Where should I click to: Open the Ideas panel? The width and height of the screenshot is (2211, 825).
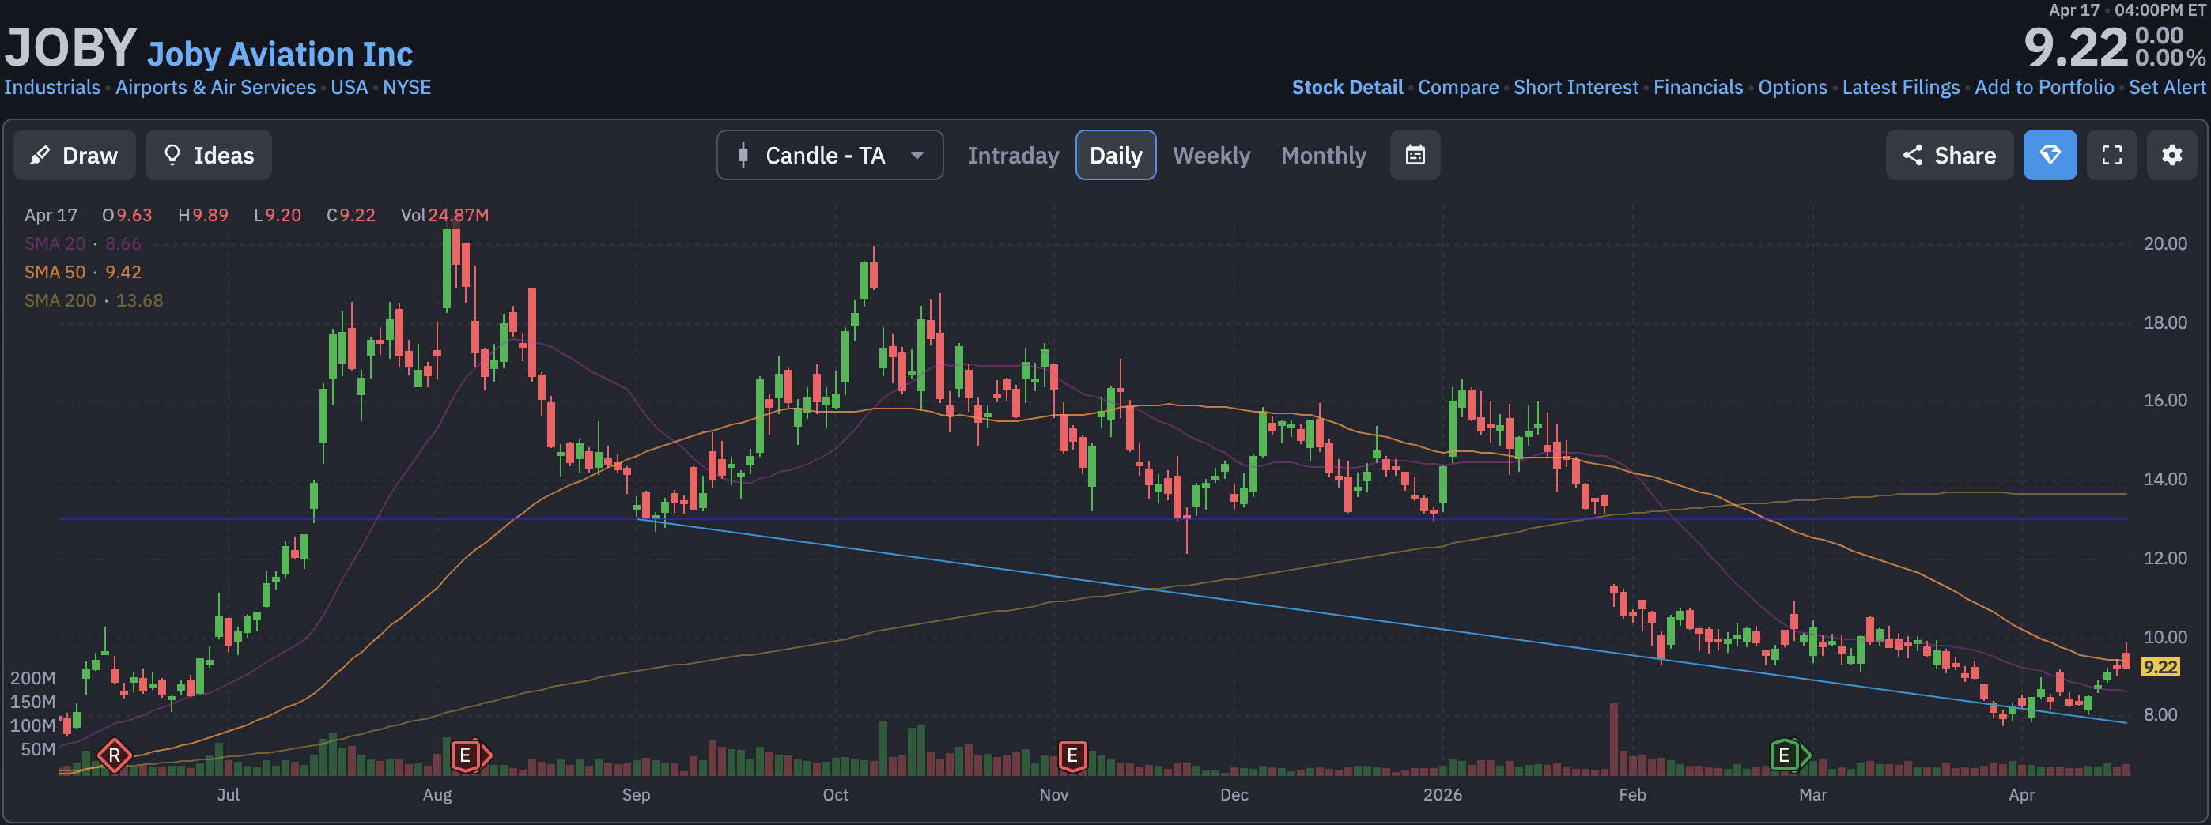[209, 155]
